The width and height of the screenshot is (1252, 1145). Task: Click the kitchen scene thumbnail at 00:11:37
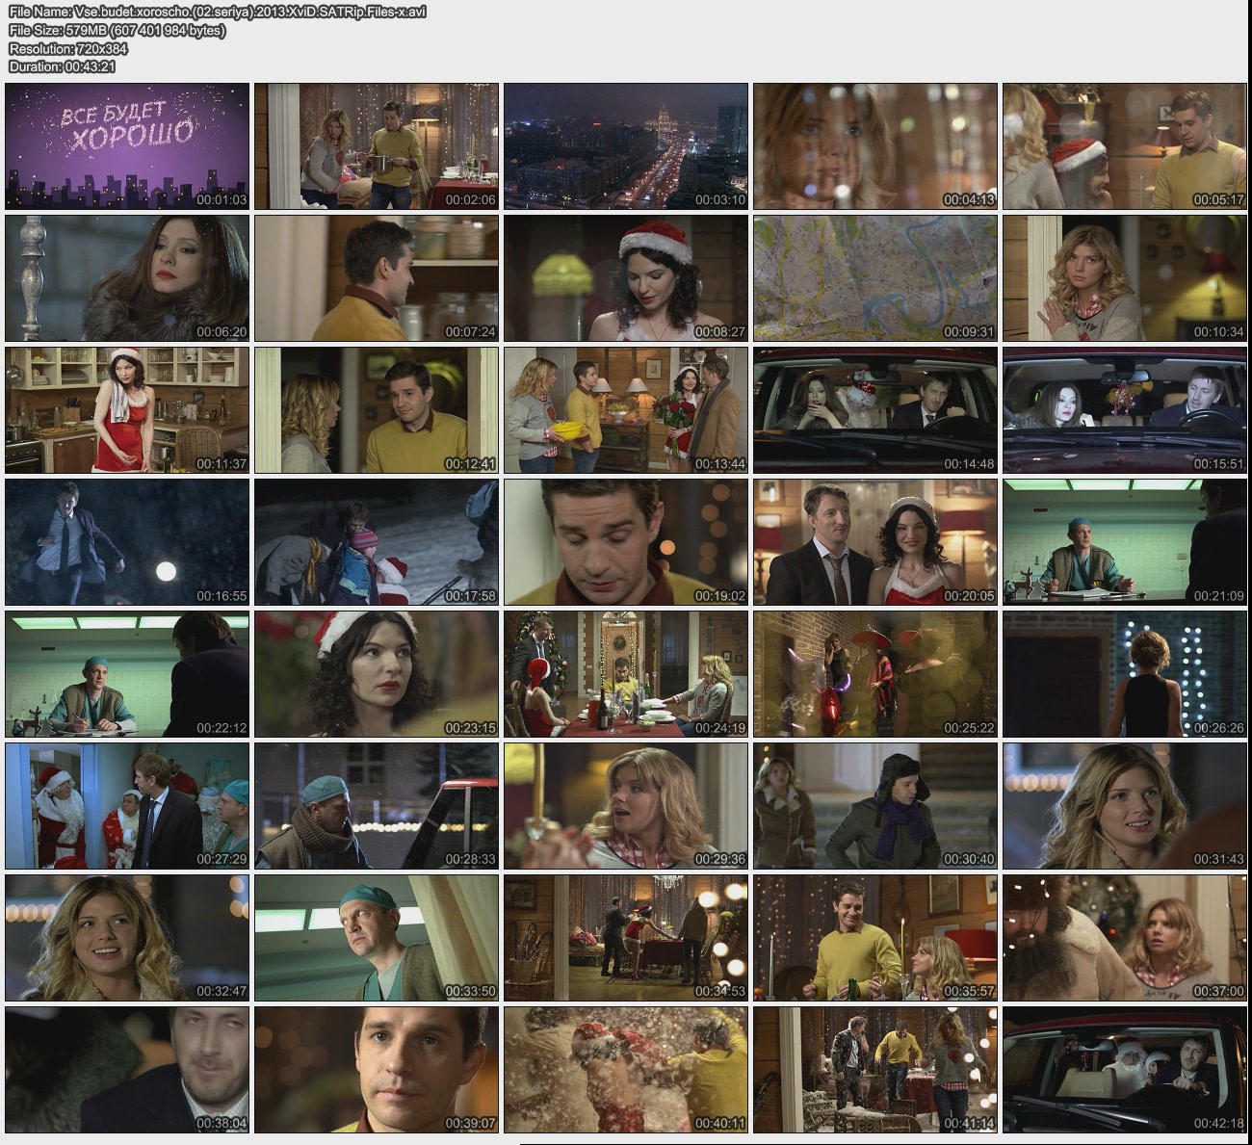pos(127,410)
